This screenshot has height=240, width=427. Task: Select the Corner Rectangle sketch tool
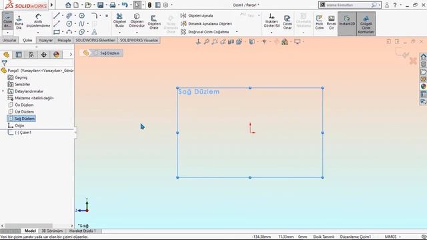click(57, 32)
